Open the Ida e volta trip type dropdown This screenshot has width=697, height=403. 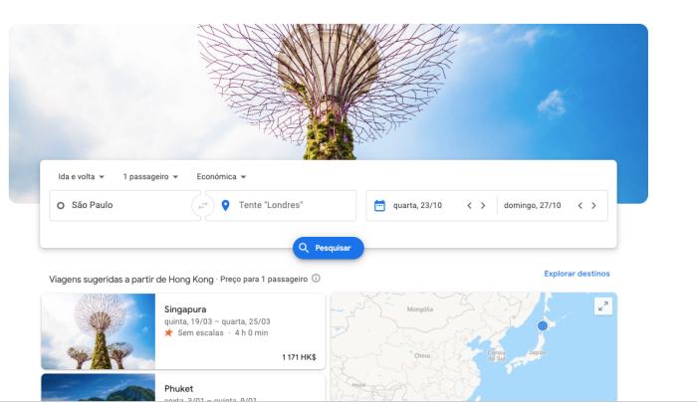[81, 176]
